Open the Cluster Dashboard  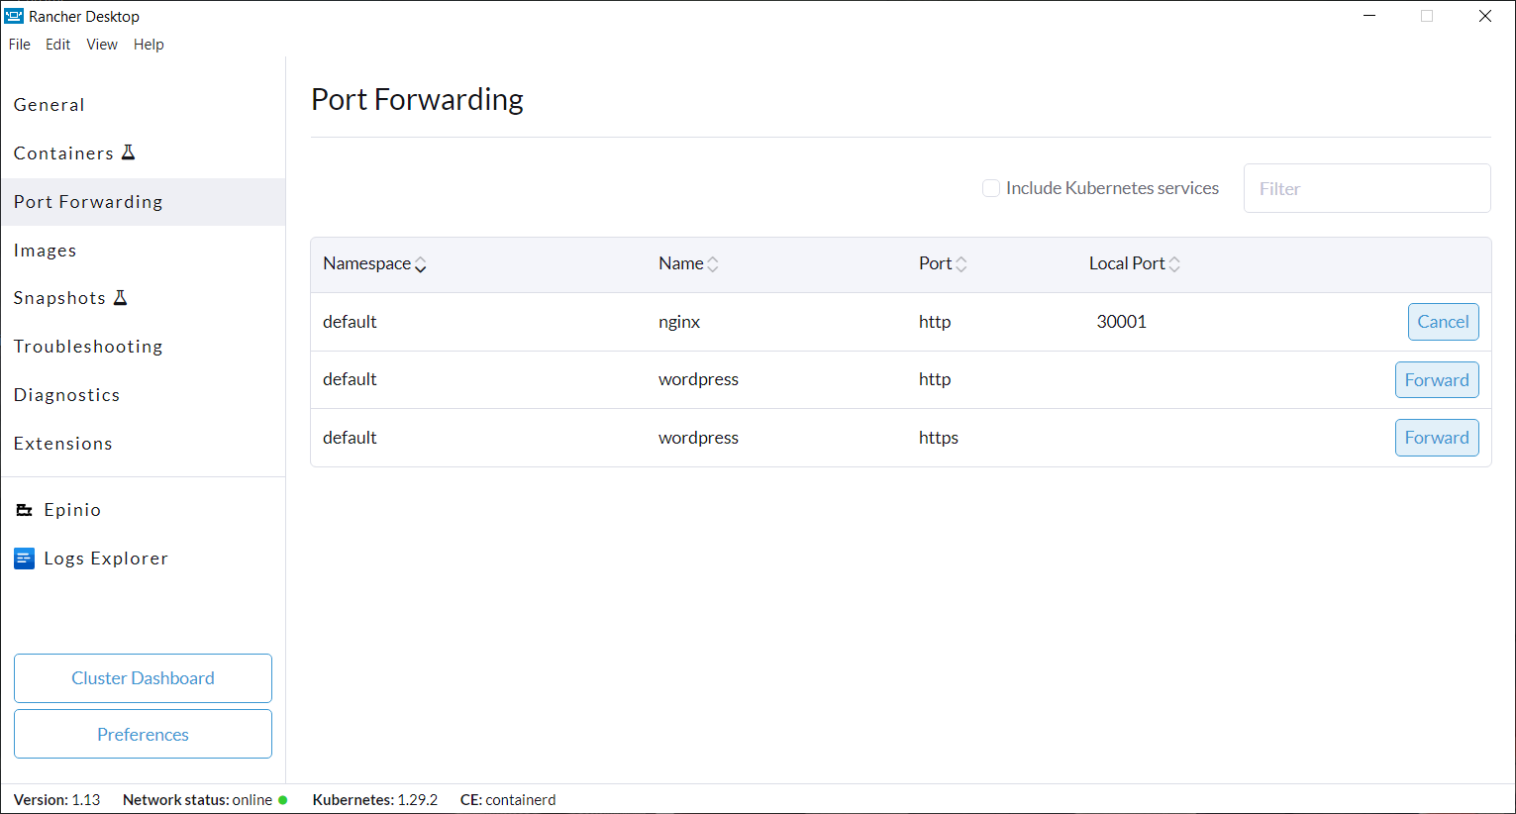click(x=143, y=678)
